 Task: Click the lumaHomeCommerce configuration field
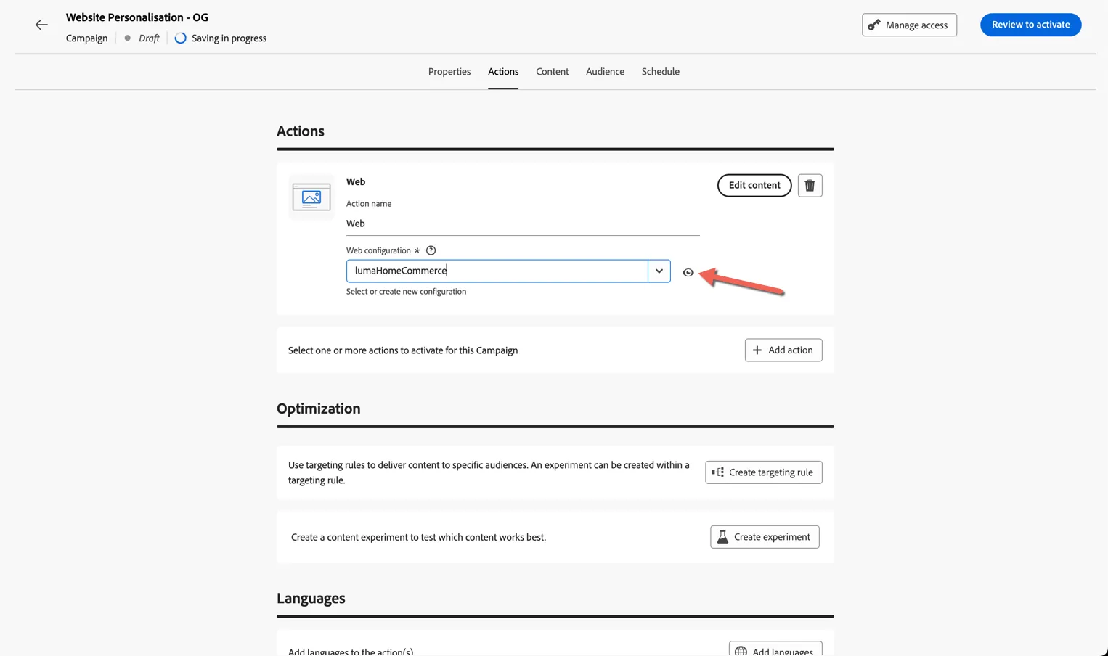coord(497,271)
